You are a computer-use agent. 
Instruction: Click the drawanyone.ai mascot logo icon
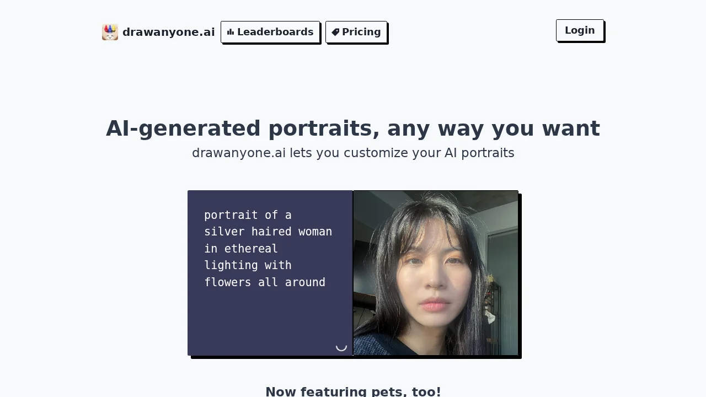coord(110,32)
